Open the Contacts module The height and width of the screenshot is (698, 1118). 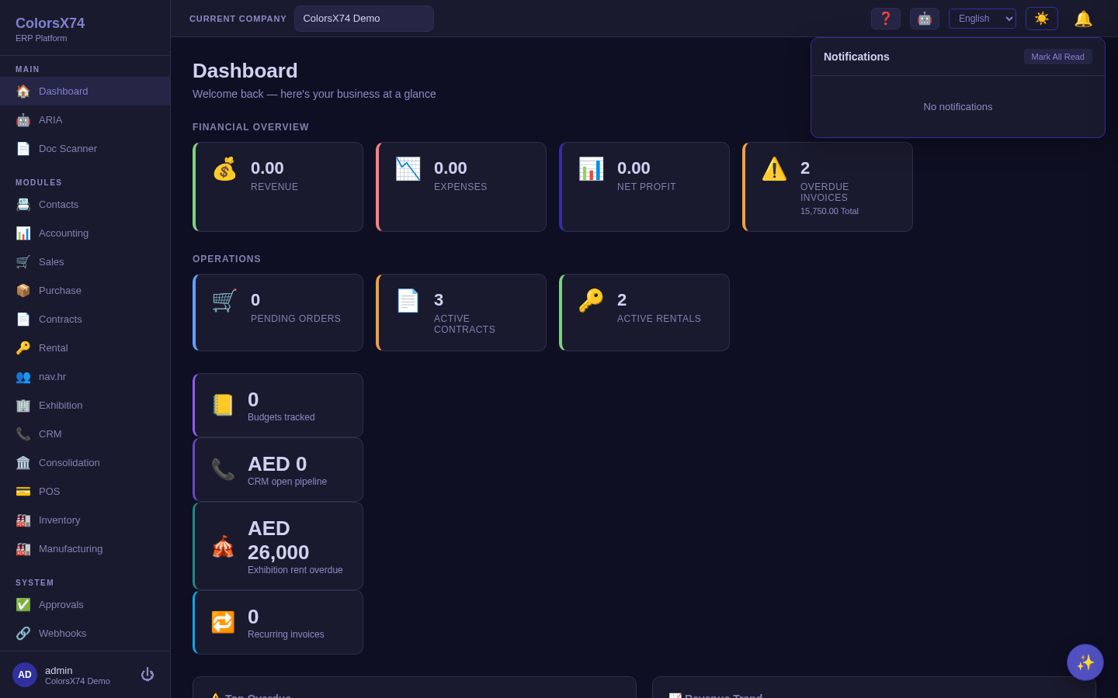(85, 204)
